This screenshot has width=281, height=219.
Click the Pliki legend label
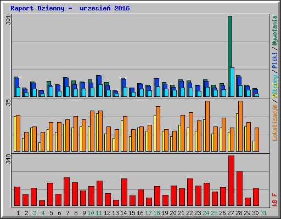[x=275, y=60]
